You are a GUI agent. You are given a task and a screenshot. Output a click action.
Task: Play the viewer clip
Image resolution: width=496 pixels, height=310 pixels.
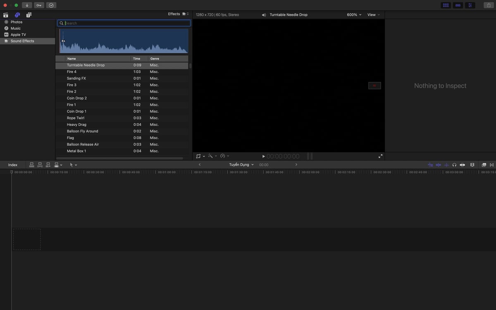(x=264, y=156)
